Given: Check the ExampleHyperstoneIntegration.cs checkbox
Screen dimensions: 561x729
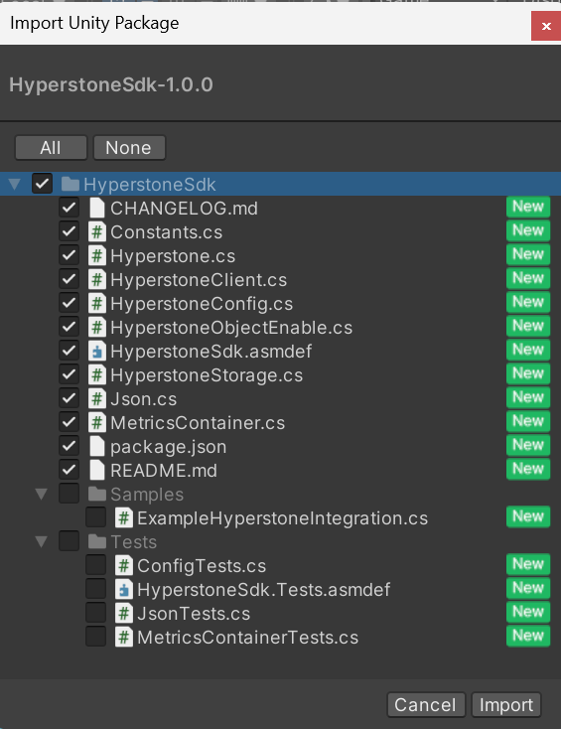Looking at the screenshot, I should click(95, 517).
